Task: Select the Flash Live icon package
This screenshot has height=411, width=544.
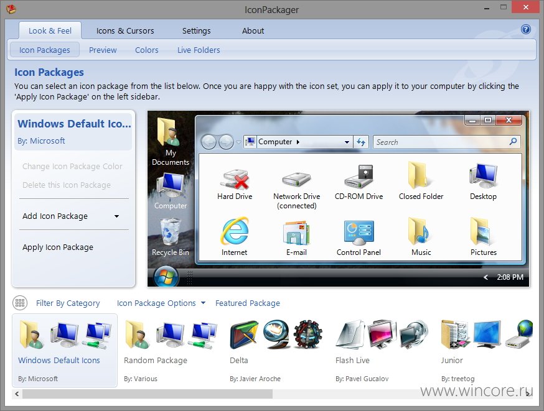Action: click(383, 350)
